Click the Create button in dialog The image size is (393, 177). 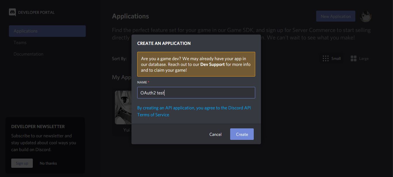pyautogui.click(x=242, y=134)
